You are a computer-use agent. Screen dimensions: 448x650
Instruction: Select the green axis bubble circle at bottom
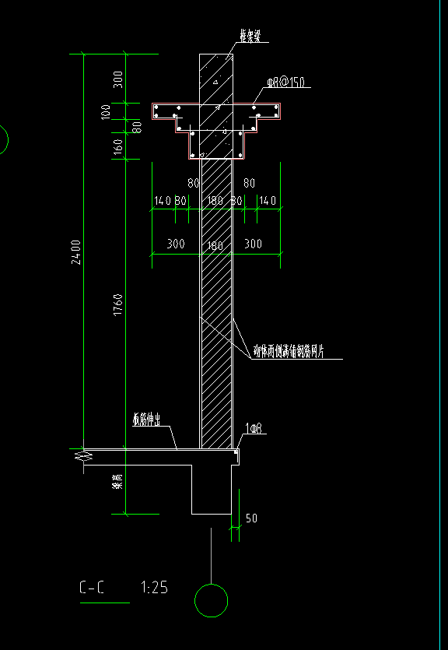tap(211, 600)
